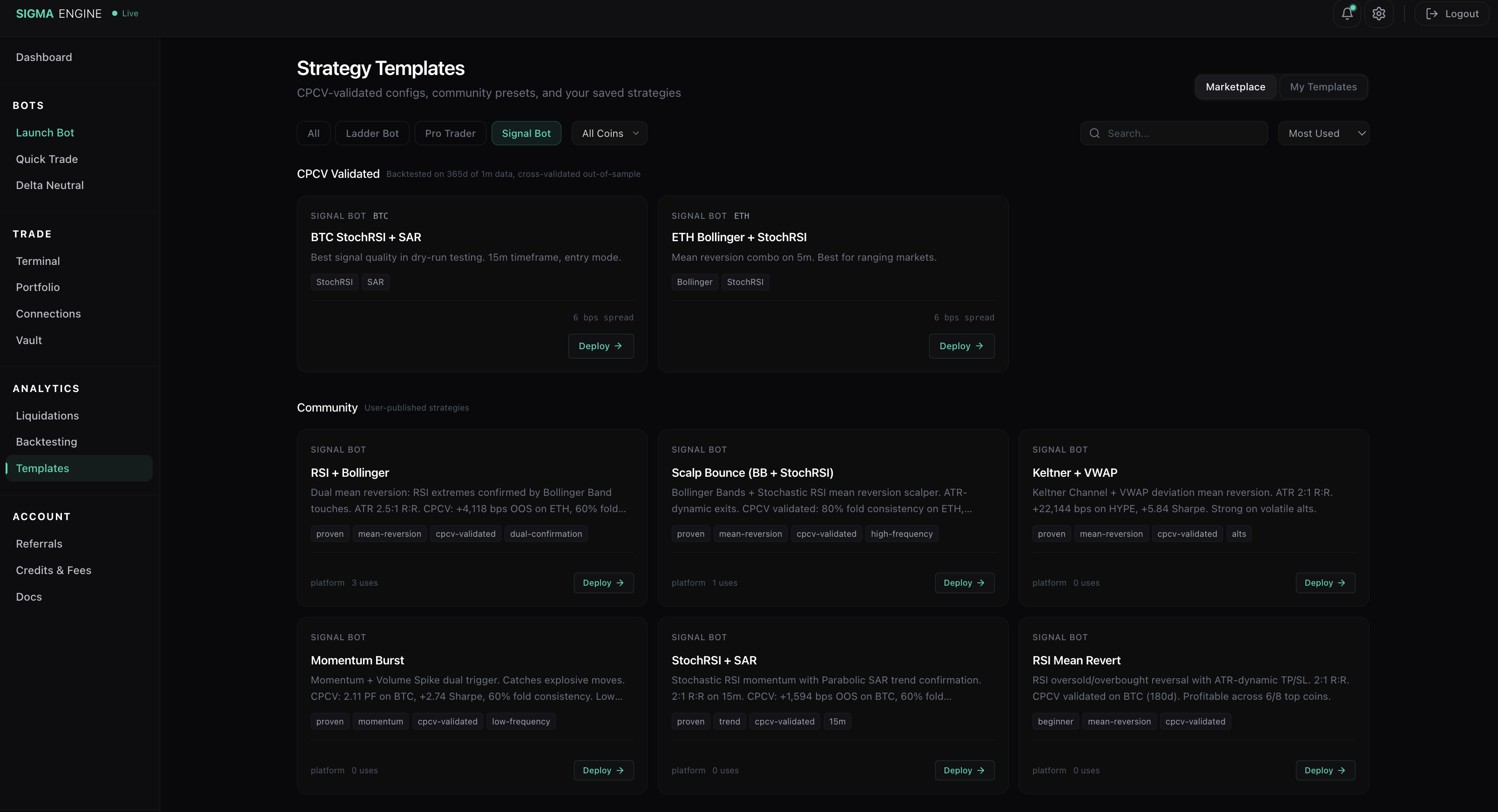
Task: Click the Community section heading
Action: point(327,408)
